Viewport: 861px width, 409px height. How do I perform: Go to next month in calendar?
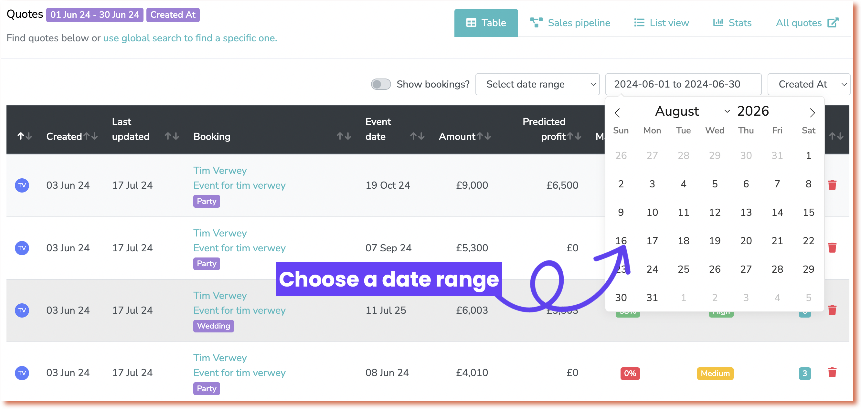(x=812, y=113)
